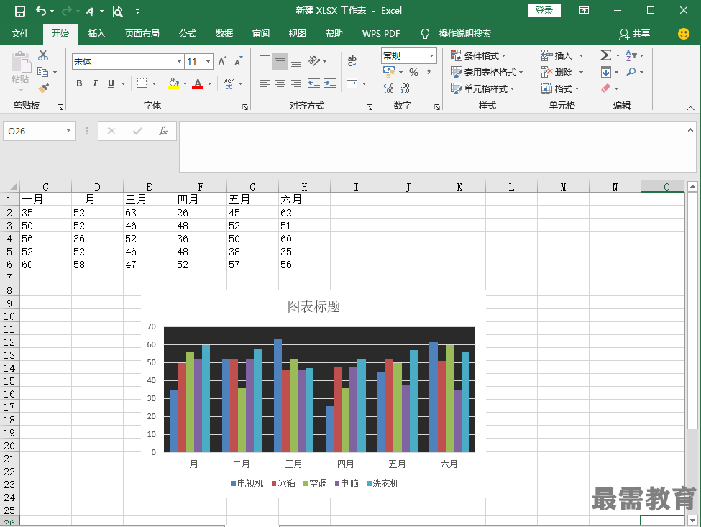
Task: Increase font size with the larger A
Action: pos(222,62)
